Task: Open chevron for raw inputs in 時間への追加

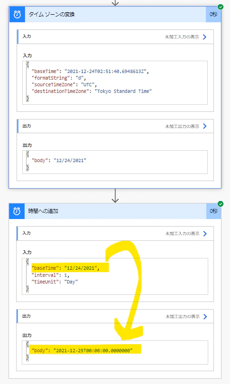Action: 205,233
